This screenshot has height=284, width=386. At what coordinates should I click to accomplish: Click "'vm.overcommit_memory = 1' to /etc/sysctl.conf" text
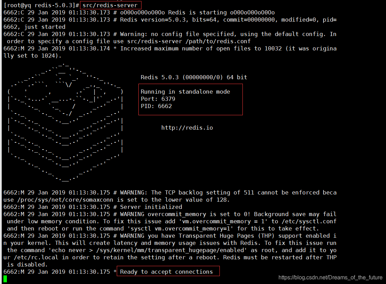coord(258,221)
